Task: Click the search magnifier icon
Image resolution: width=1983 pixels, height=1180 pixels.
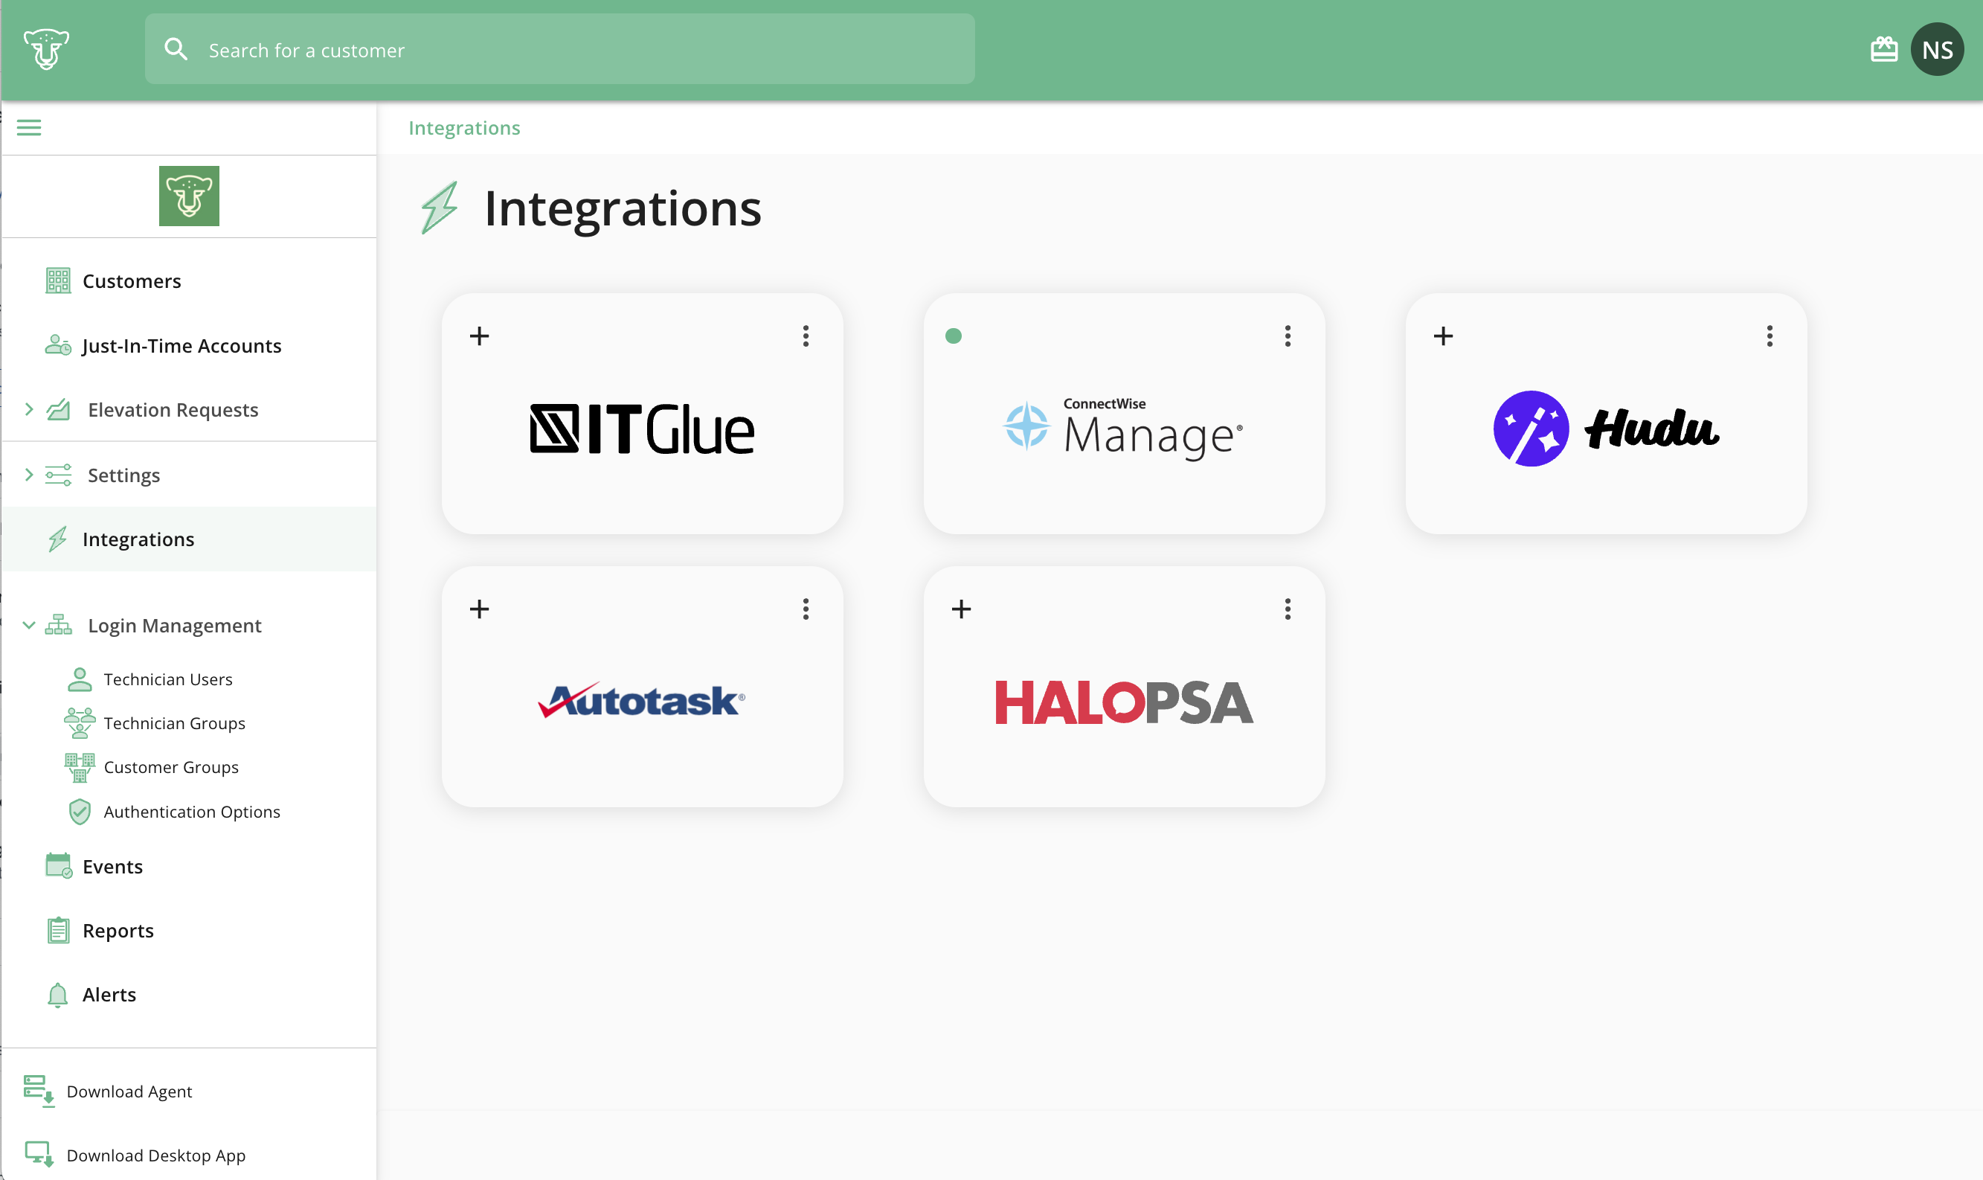Action: point(176,49)
